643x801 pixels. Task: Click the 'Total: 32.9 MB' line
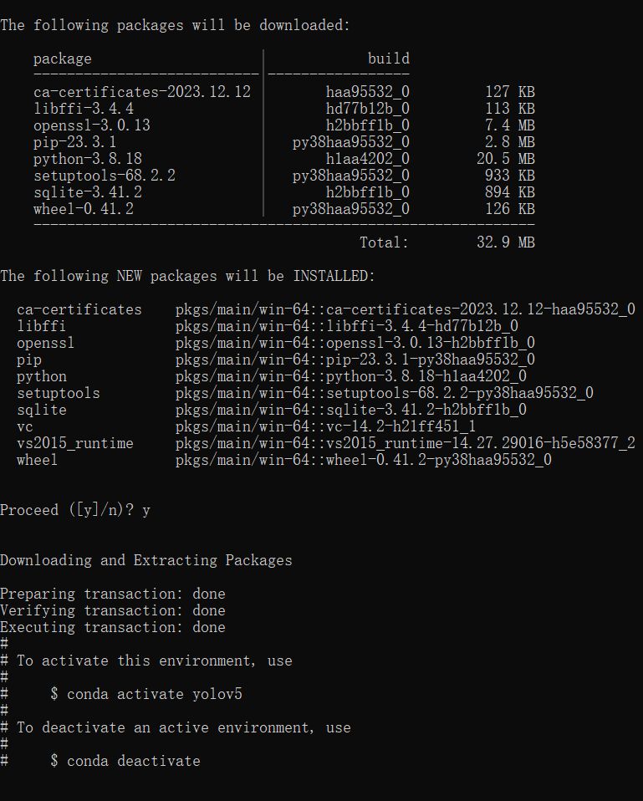tap(447, 242)
